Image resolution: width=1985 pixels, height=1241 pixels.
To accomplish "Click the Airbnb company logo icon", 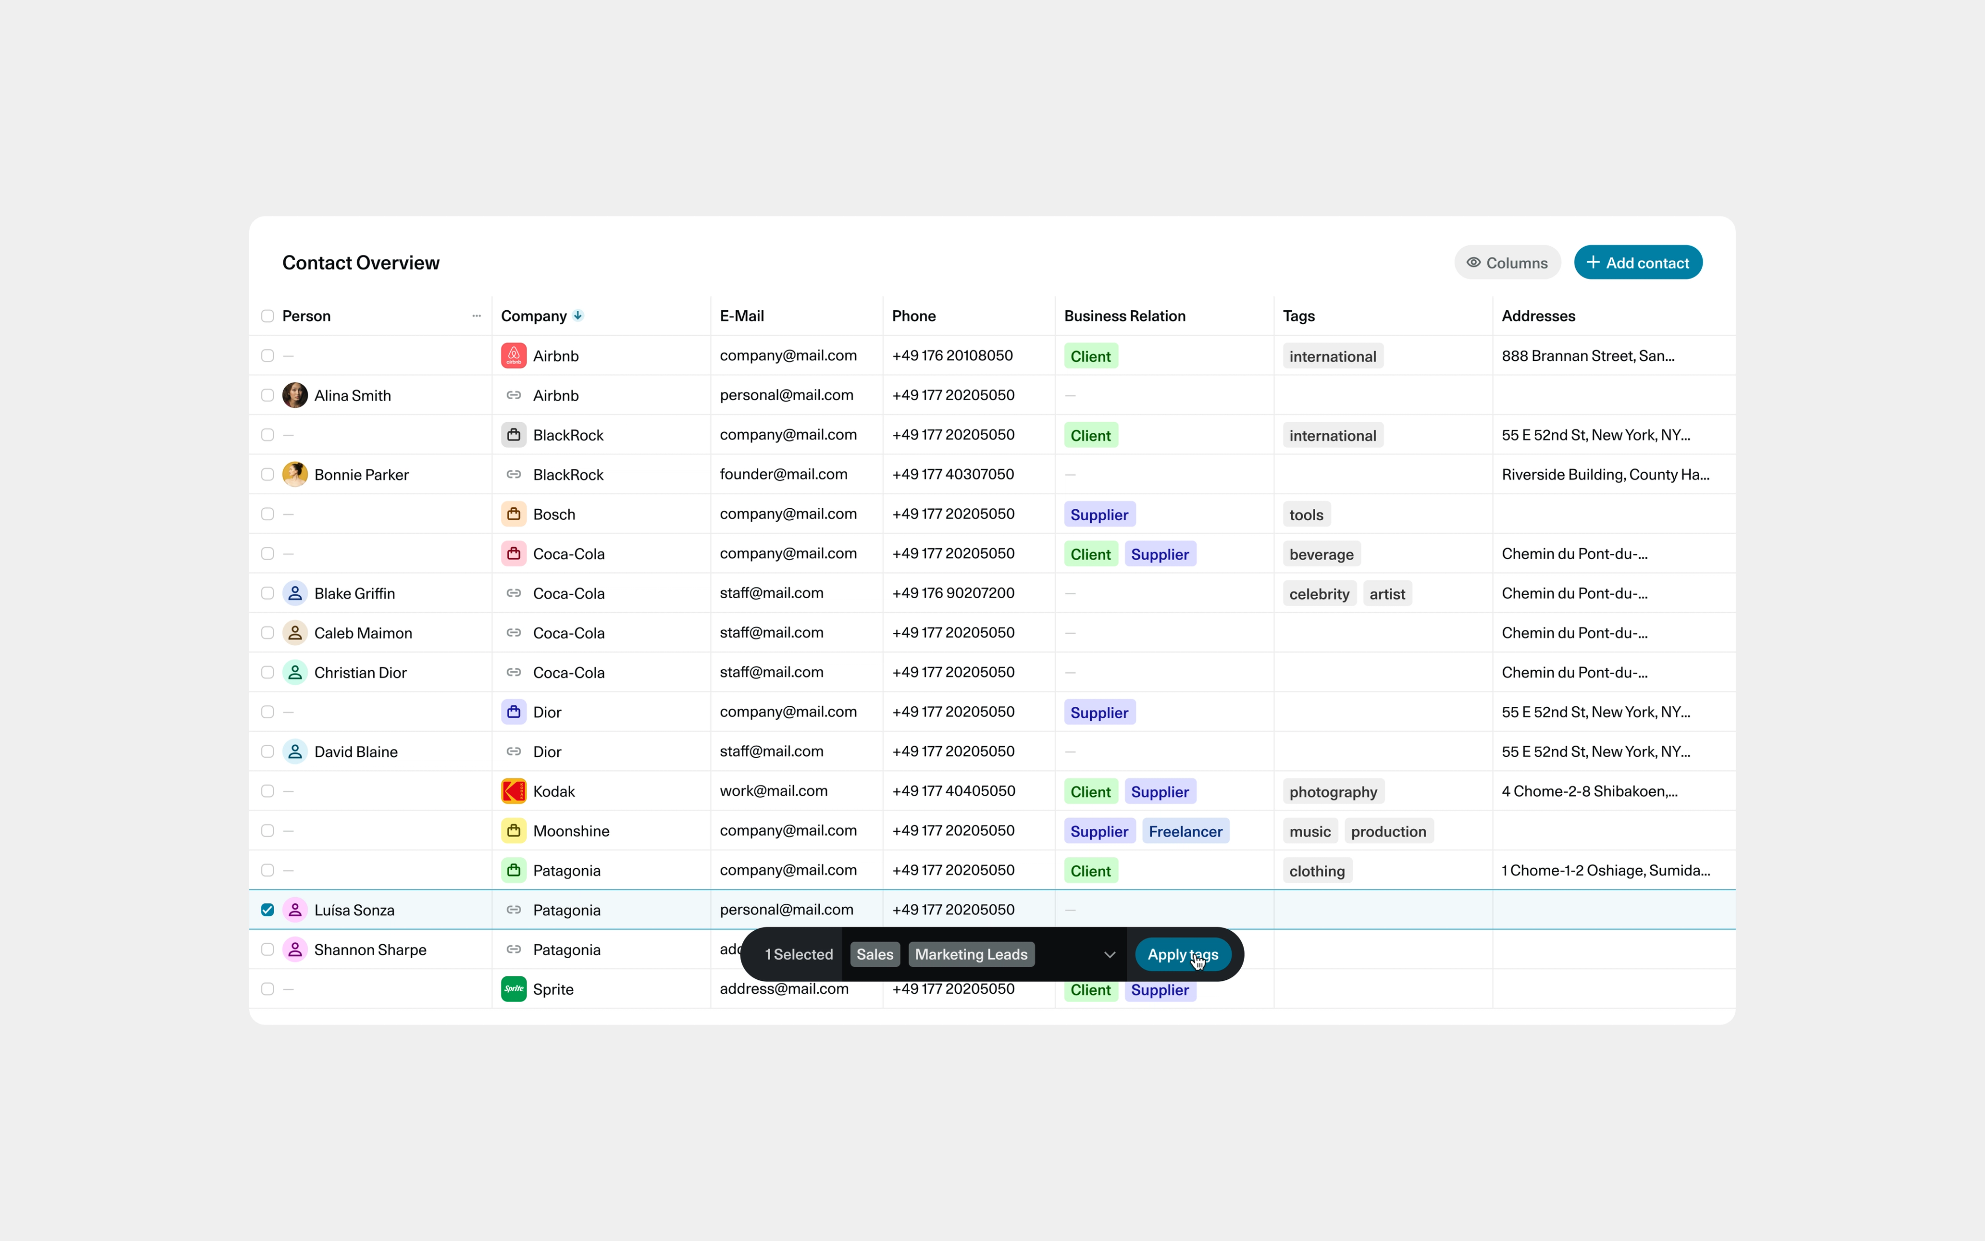I will tap(513, 355).
